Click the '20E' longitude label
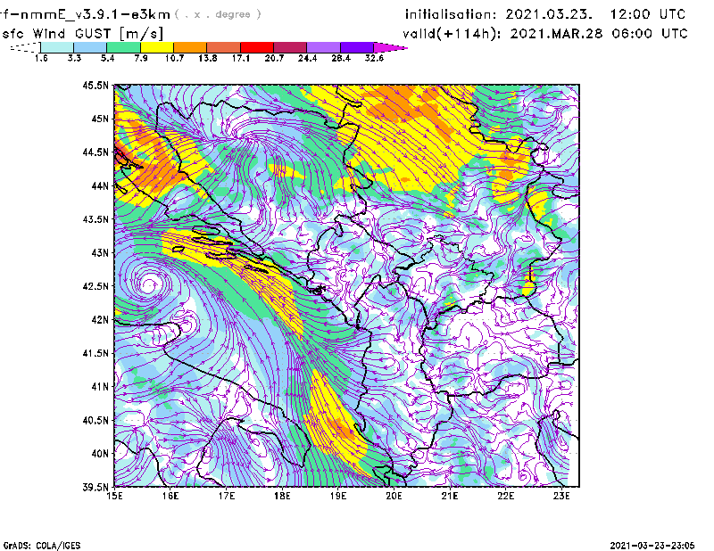Screen dimensions: 714x551 coord(394,496)
